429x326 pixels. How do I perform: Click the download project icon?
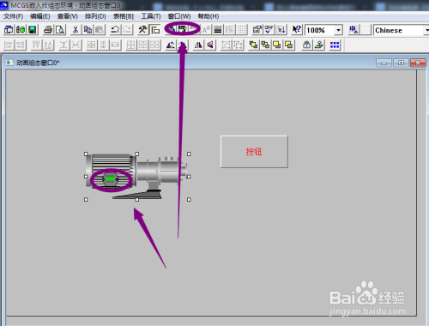[281, 29]
